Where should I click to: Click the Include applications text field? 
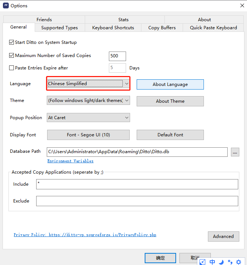pos(137,184)
